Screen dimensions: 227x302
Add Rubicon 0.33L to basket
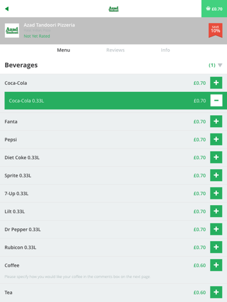[216, 247]
